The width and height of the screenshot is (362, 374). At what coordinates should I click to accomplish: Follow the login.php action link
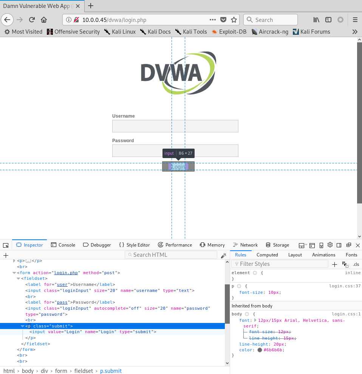click(66, 273)
